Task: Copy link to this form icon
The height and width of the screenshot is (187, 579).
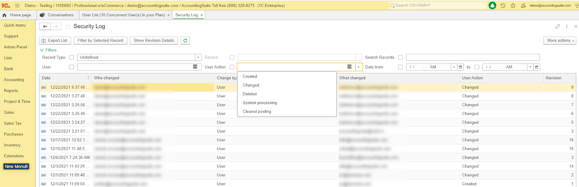Action: (557, 26)
